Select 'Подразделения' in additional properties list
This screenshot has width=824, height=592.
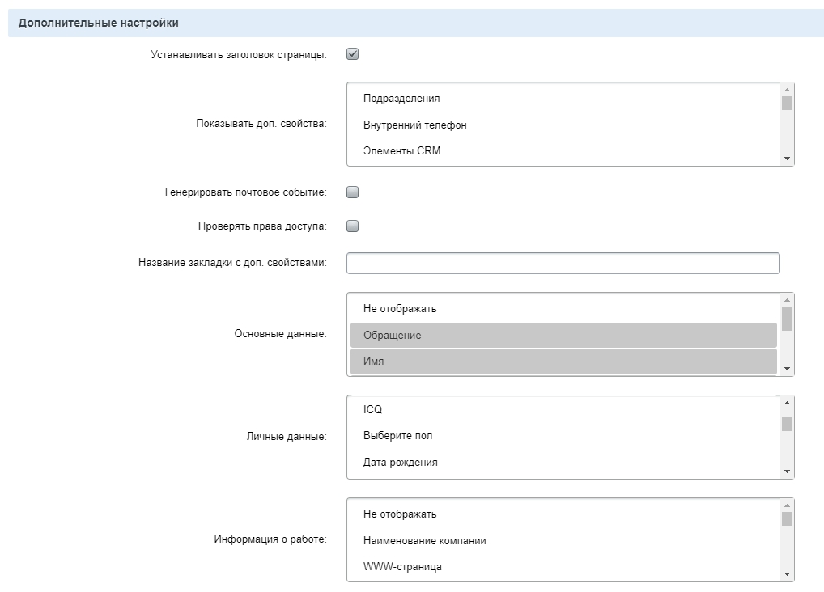tap(563, 98)
